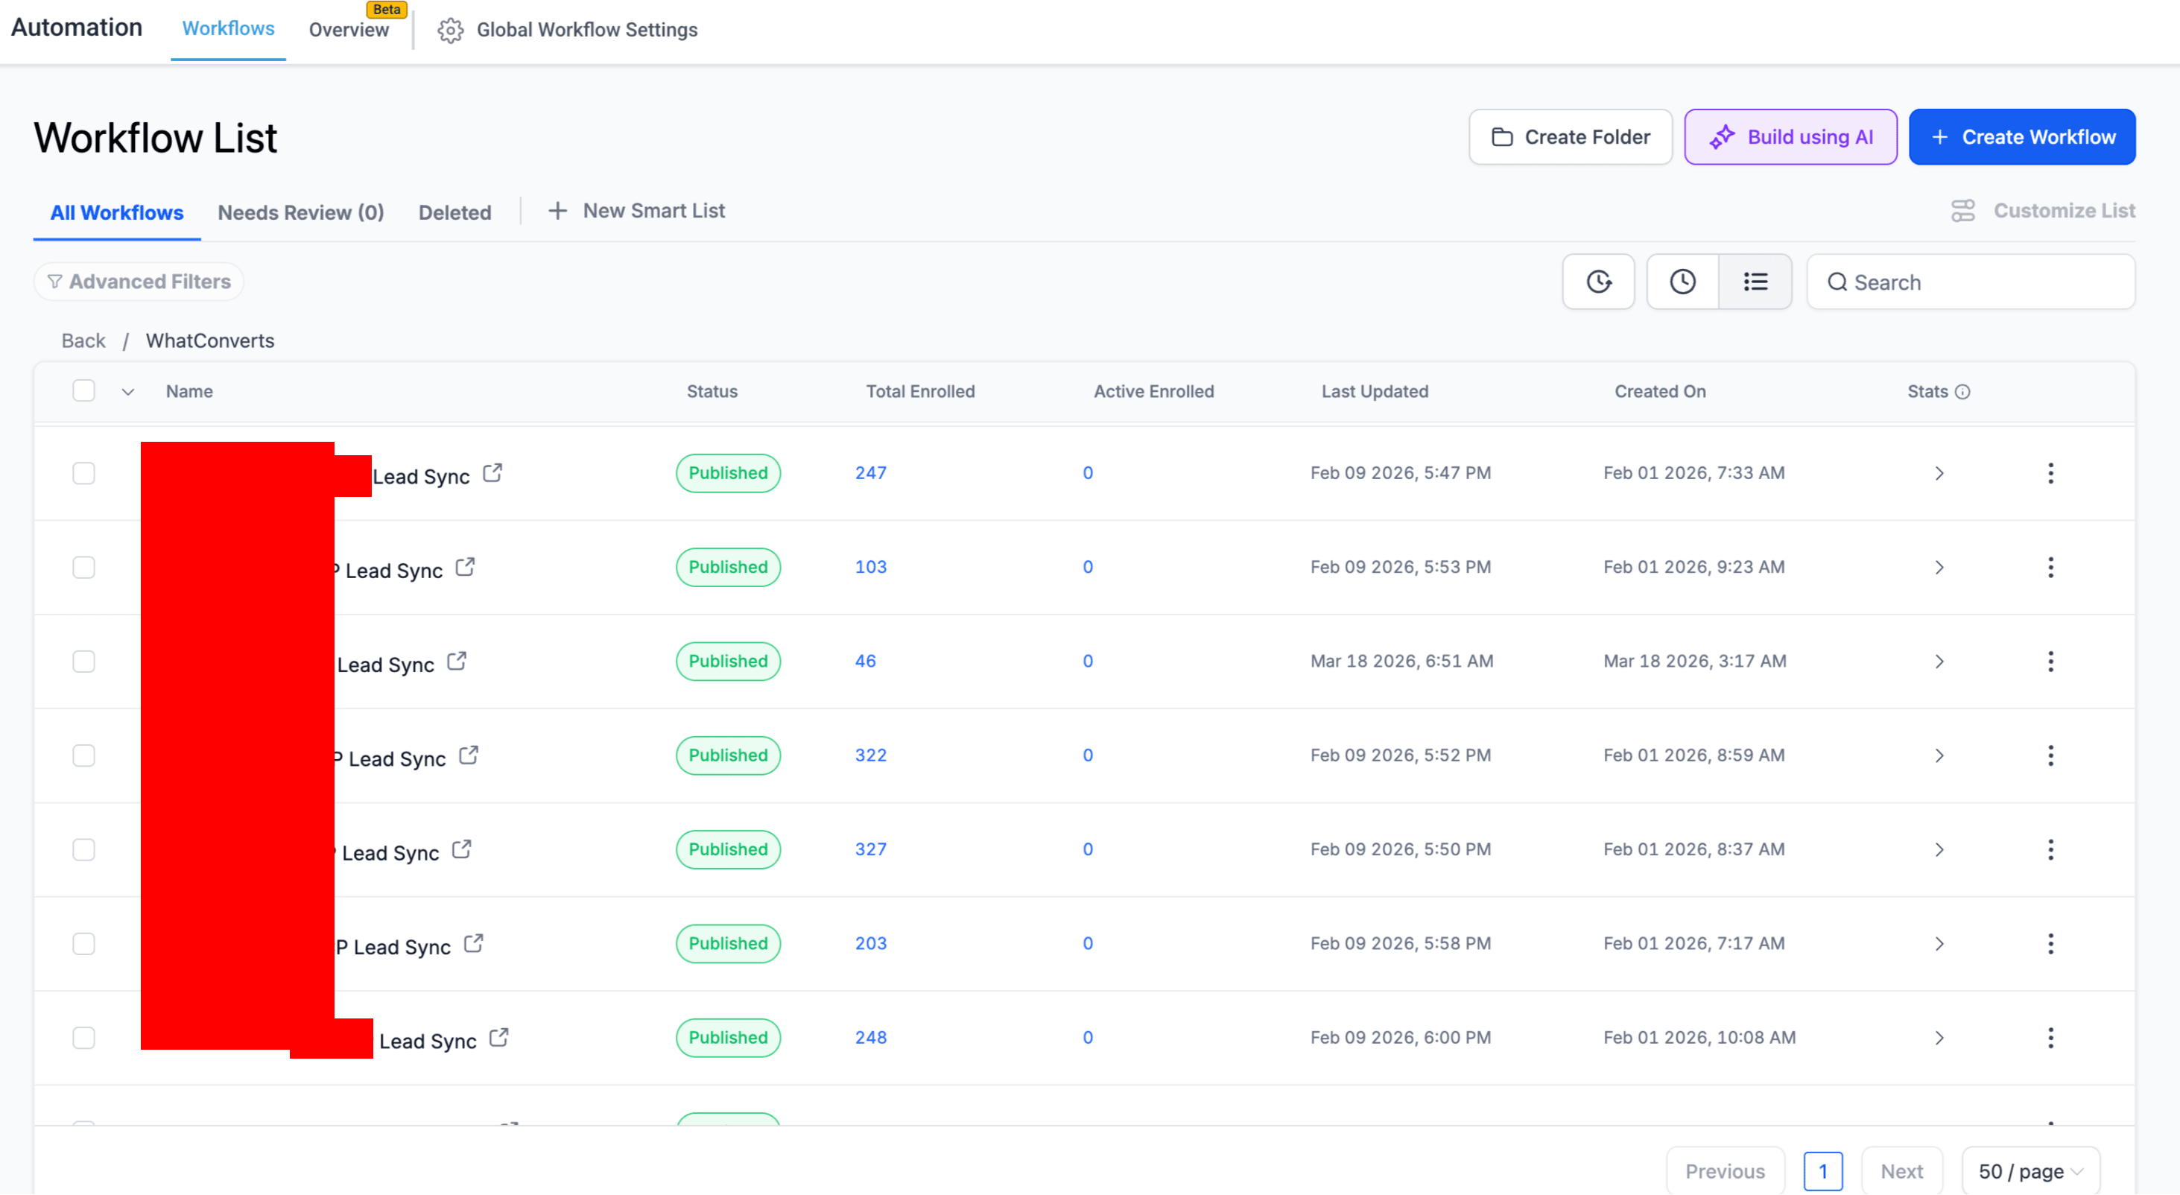Open external link icon for 46-enrolled workflow

tap(457, 661)
